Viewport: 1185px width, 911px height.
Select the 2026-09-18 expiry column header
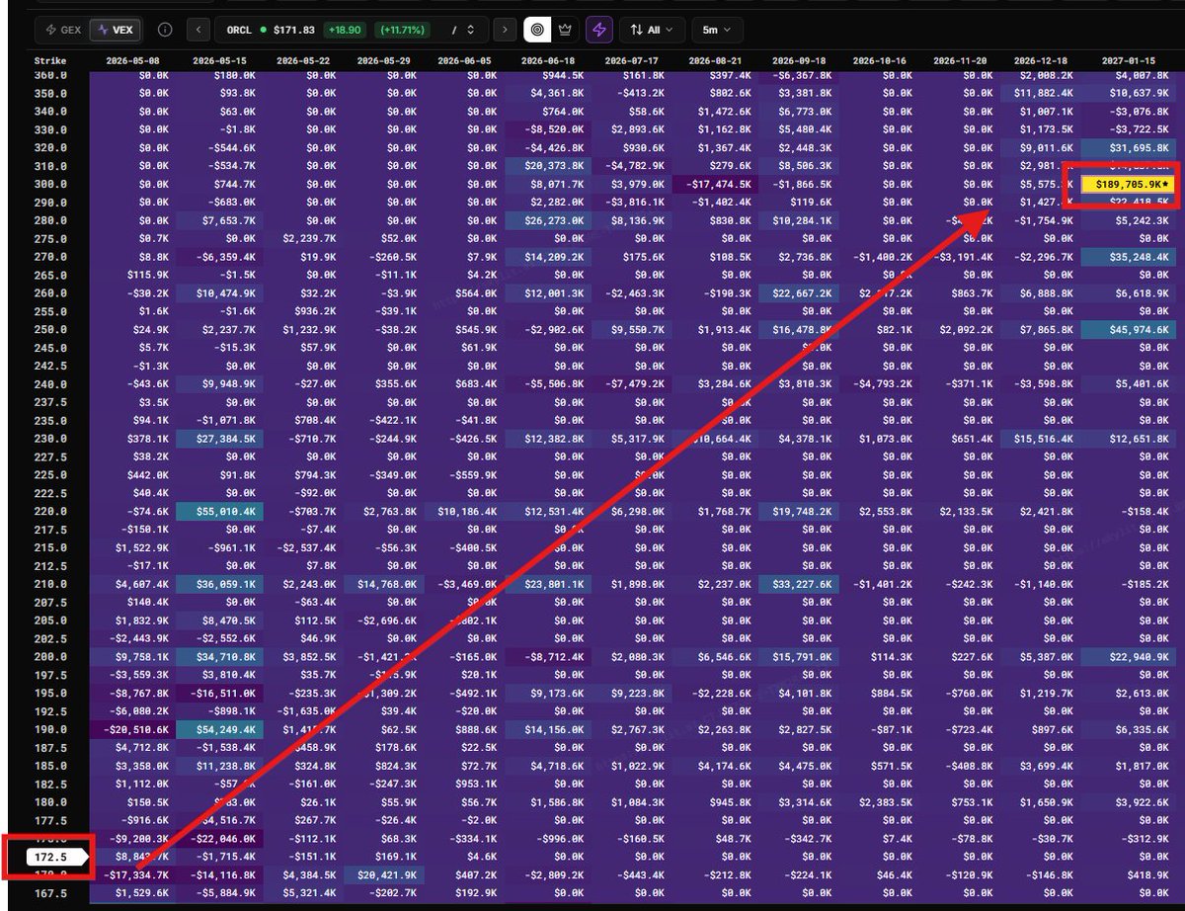(800, 60)
